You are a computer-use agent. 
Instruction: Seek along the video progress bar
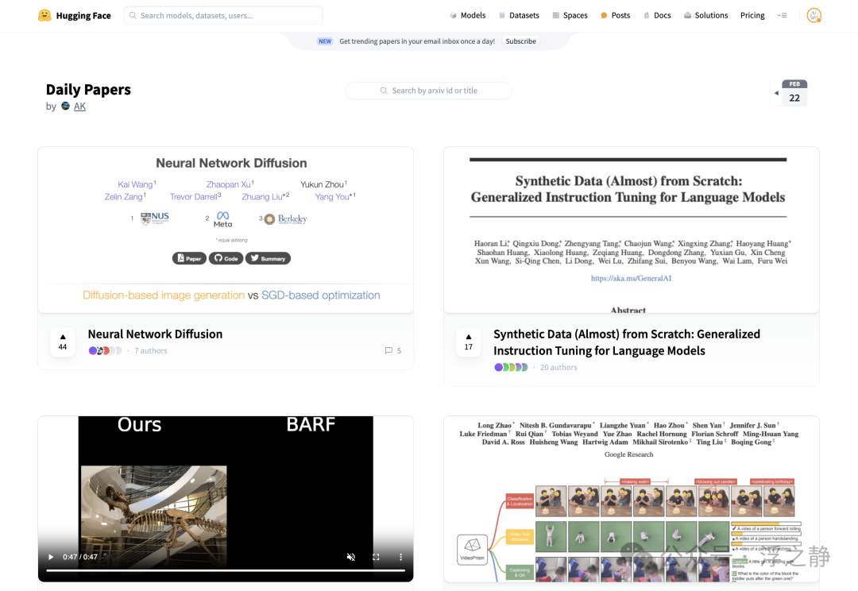[x=226, y=571]
